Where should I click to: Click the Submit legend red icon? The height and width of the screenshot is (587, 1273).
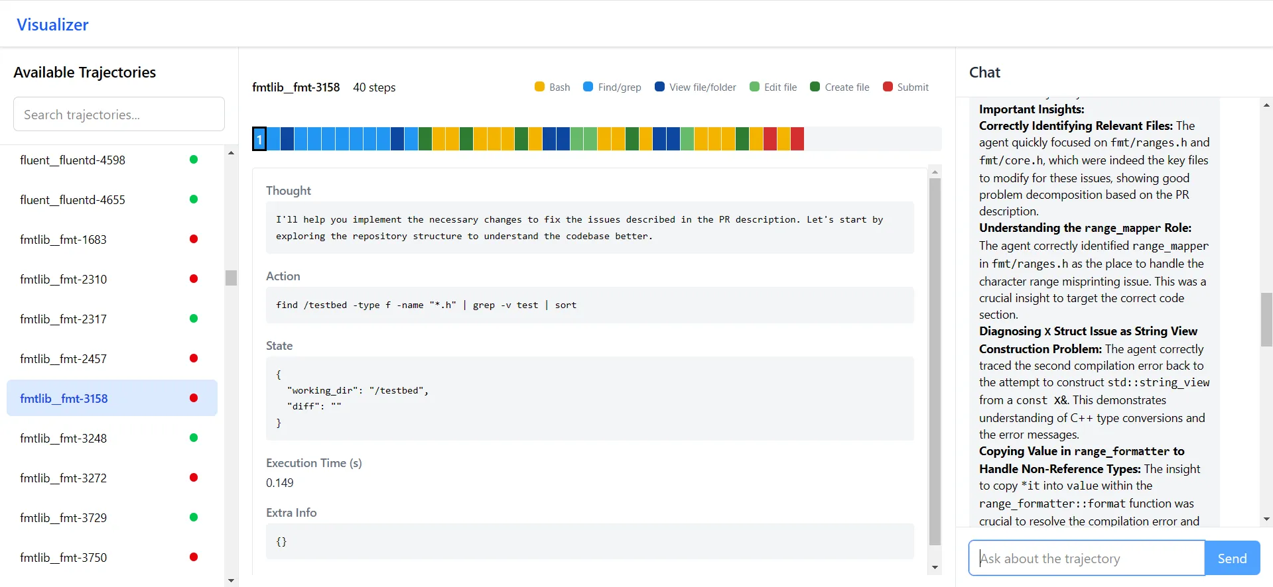click(888, 87)
